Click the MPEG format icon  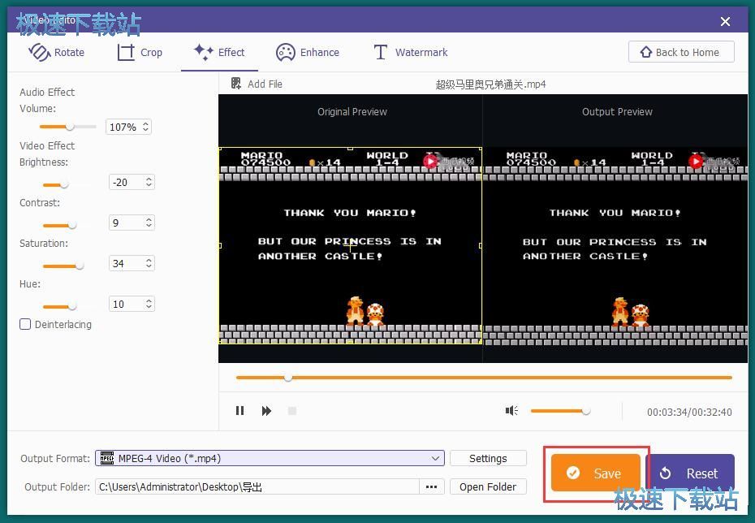(x=107, y=458)
